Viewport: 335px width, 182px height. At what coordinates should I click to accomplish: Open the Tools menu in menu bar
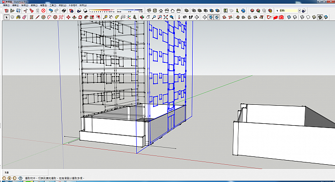pyautogui.click(x=53, y=5)
